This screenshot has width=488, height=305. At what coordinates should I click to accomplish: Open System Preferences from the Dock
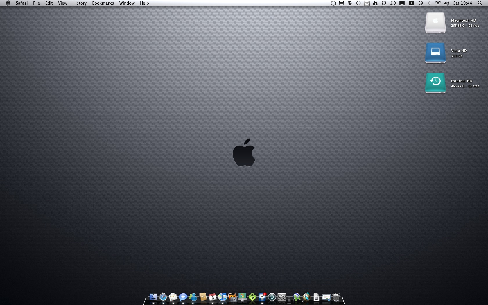click(282, 297)
